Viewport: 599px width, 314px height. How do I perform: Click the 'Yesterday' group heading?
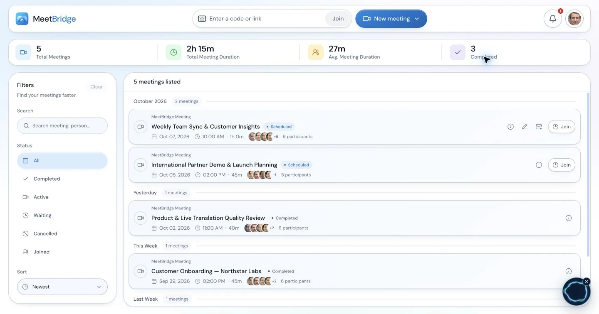[145, 193]
